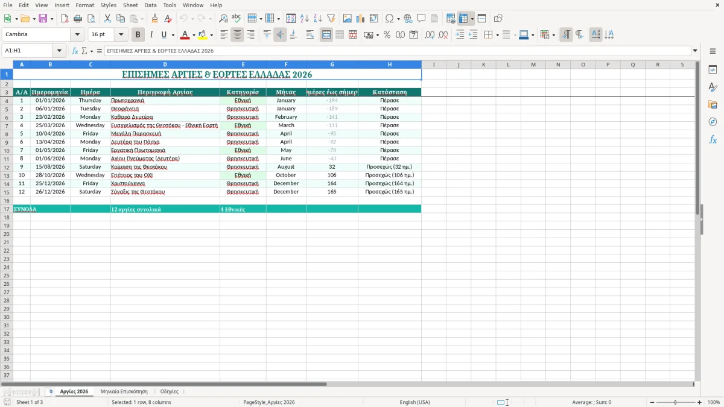The image size is (724, 407).
Task: Copy selection using Copy icon
Action: (x=121, y=19)
